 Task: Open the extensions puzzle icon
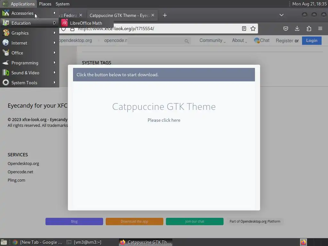[309, 29]
